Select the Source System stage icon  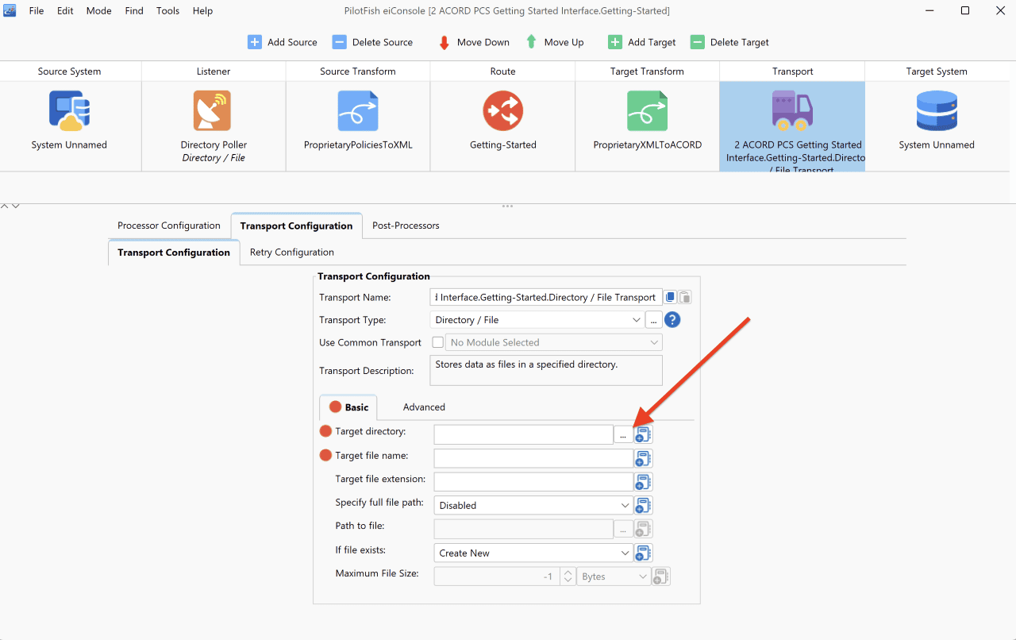69,110
